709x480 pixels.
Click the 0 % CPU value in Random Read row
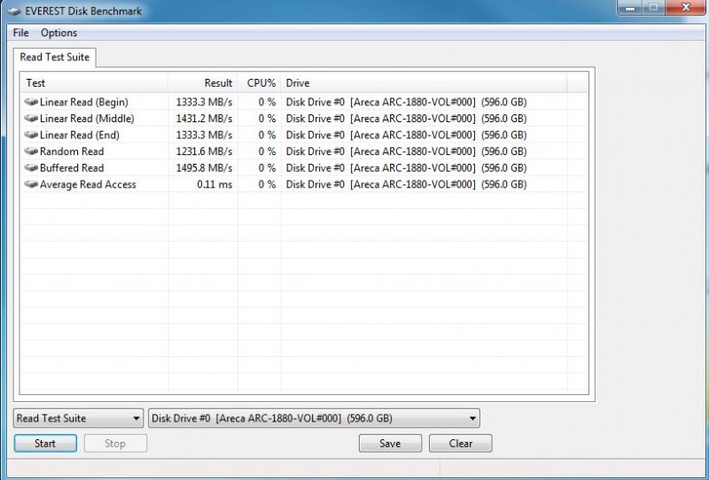click(x=267, y=151)
